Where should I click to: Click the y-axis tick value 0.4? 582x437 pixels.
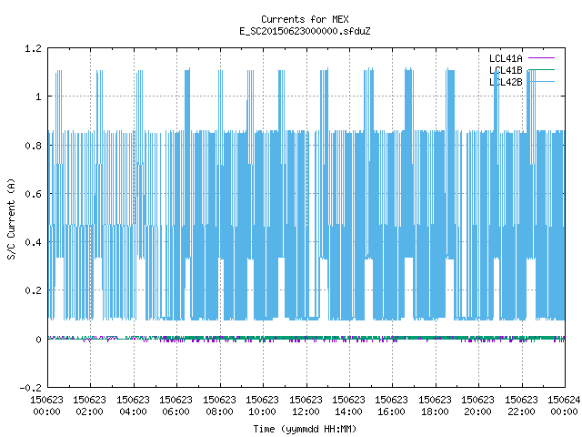point(33,242)
